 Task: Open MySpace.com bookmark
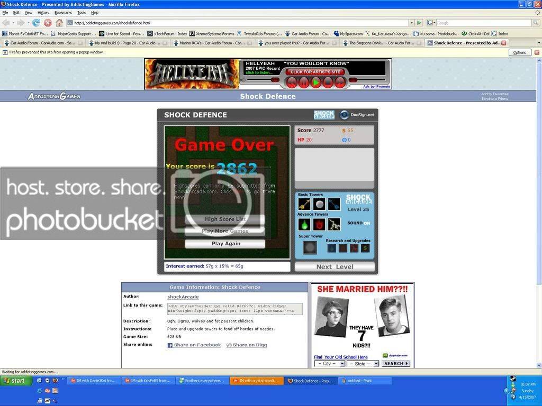348,34
